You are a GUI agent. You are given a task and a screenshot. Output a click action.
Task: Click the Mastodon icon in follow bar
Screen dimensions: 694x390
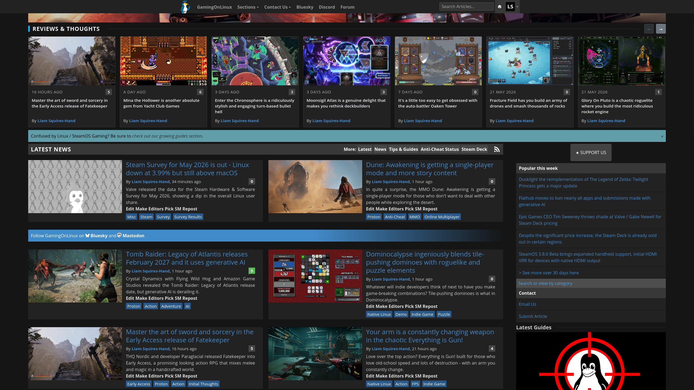click(119, 235)
